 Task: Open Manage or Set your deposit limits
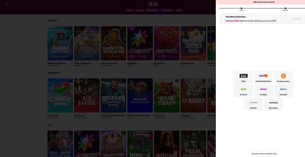(264, 154)
